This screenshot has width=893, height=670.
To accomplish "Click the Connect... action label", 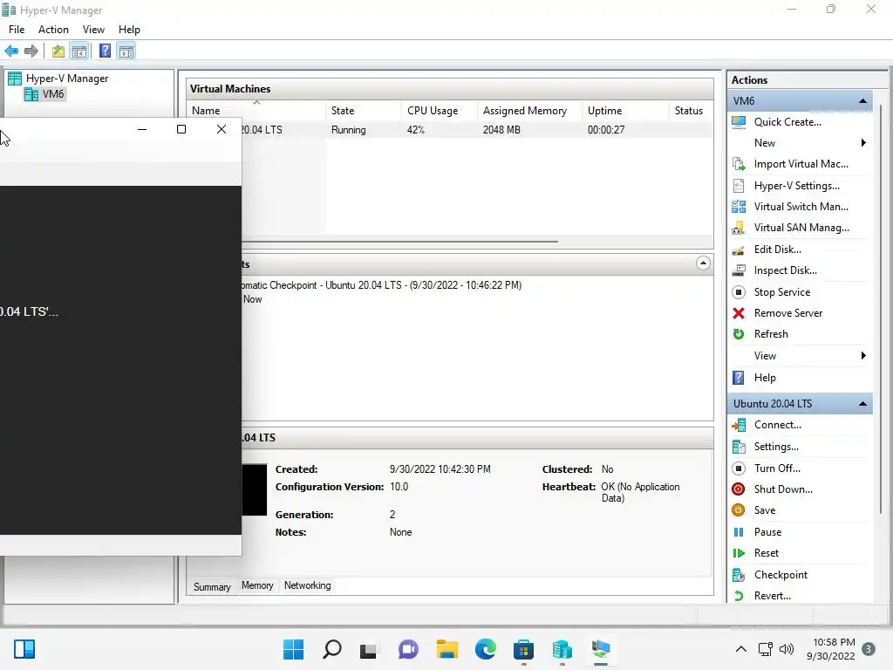I will (777, 425).
